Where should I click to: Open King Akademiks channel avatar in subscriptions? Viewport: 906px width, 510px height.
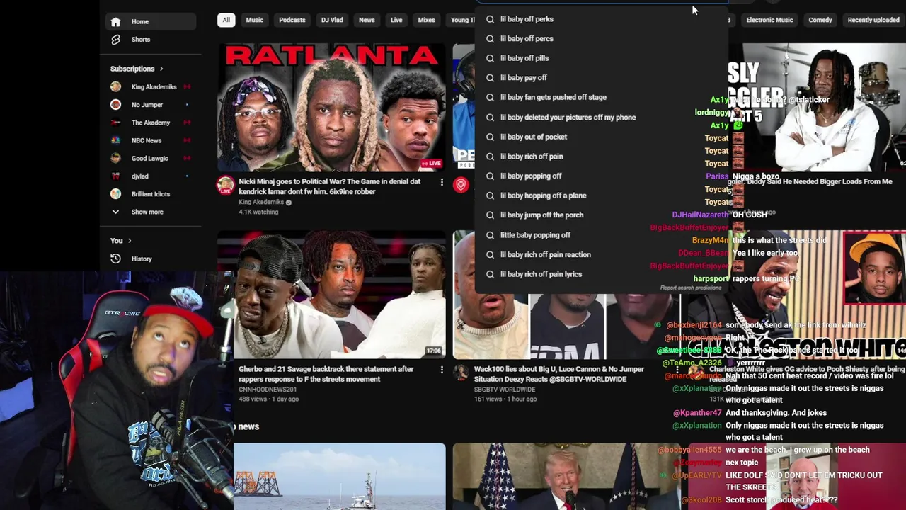click(x=116, y=86)
